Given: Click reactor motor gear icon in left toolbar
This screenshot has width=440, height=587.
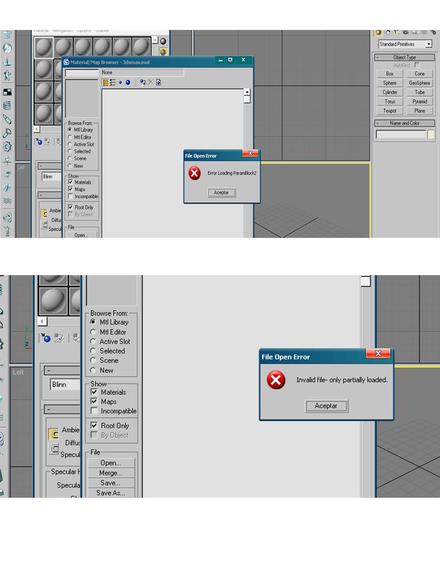Looking at the screenshot, I should click(x=7, y=147).
